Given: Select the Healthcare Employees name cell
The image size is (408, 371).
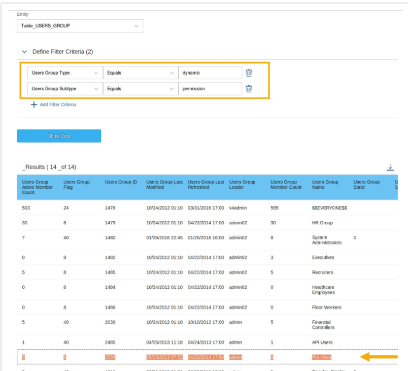Looking at the screenshot, I should [323, 290].
